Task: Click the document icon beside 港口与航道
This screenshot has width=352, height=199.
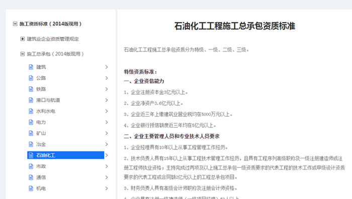Action: [x=31, y=100]
